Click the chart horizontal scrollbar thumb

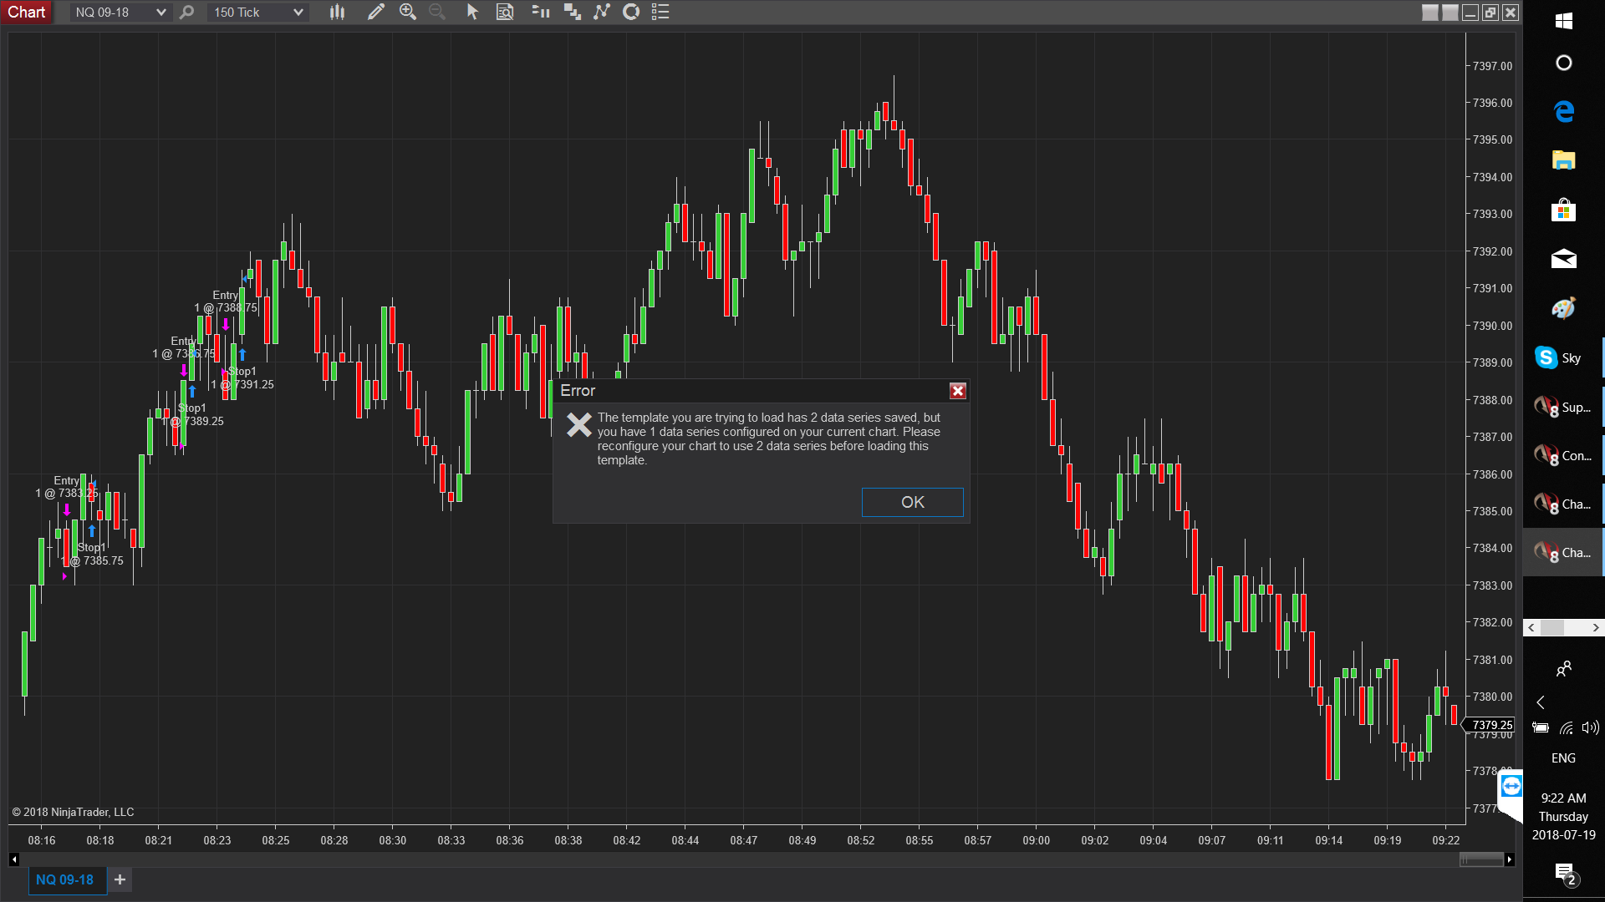tap(1480, 859)
